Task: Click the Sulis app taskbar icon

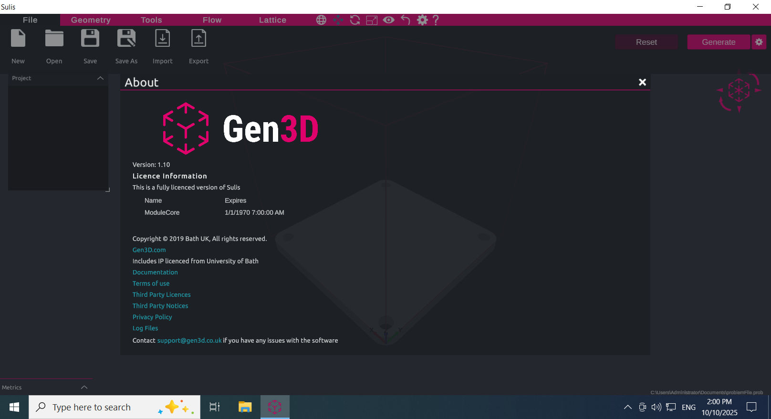Action: coord(275,407)
